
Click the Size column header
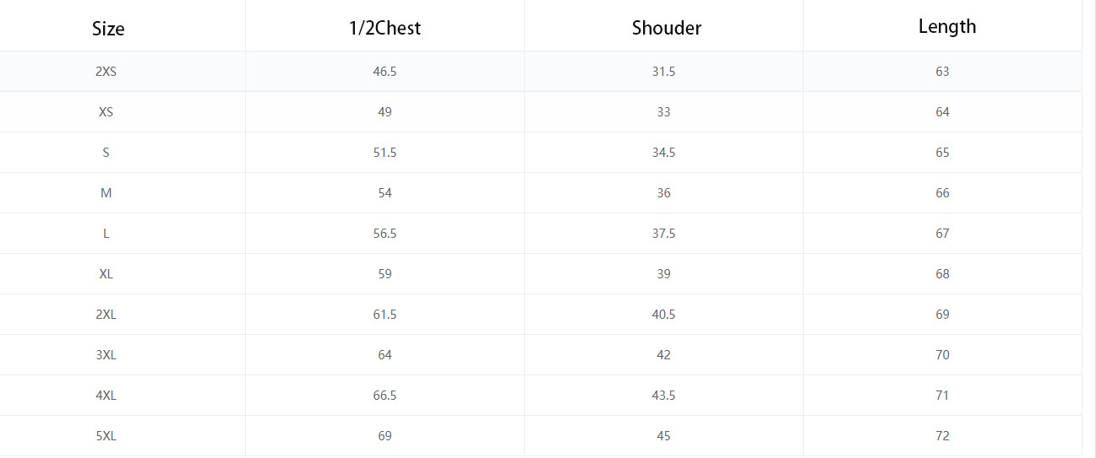pyautogui.click(x=108, y=28)
